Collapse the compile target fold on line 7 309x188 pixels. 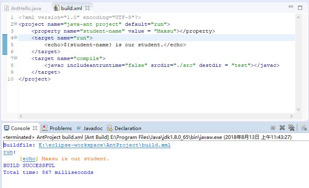tap(15, 58)
